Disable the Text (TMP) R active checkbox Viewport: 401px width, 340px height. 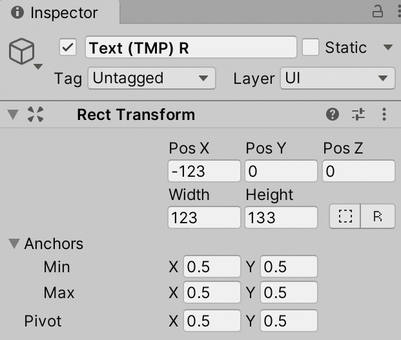[68, 48]
